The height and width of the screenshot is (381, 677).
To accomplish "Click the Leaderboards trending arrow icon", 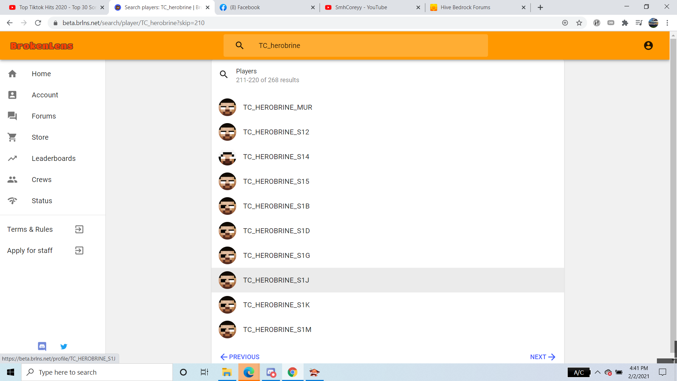I will [x=12, y=158].
